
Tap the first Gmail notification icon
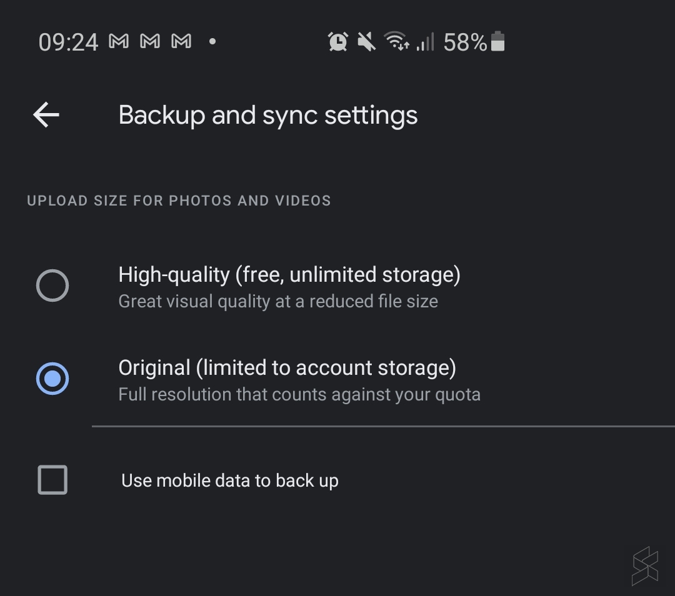[x=119, y=41]
